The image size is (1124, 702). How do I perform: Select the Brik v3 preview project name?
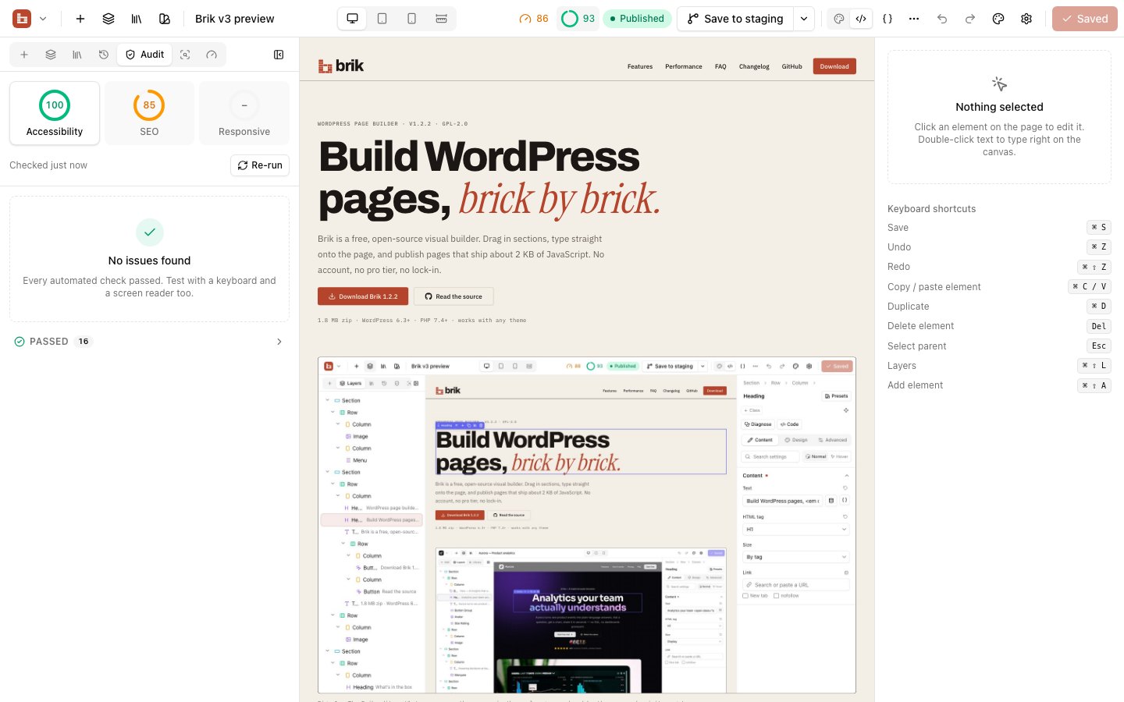[235, 19]
